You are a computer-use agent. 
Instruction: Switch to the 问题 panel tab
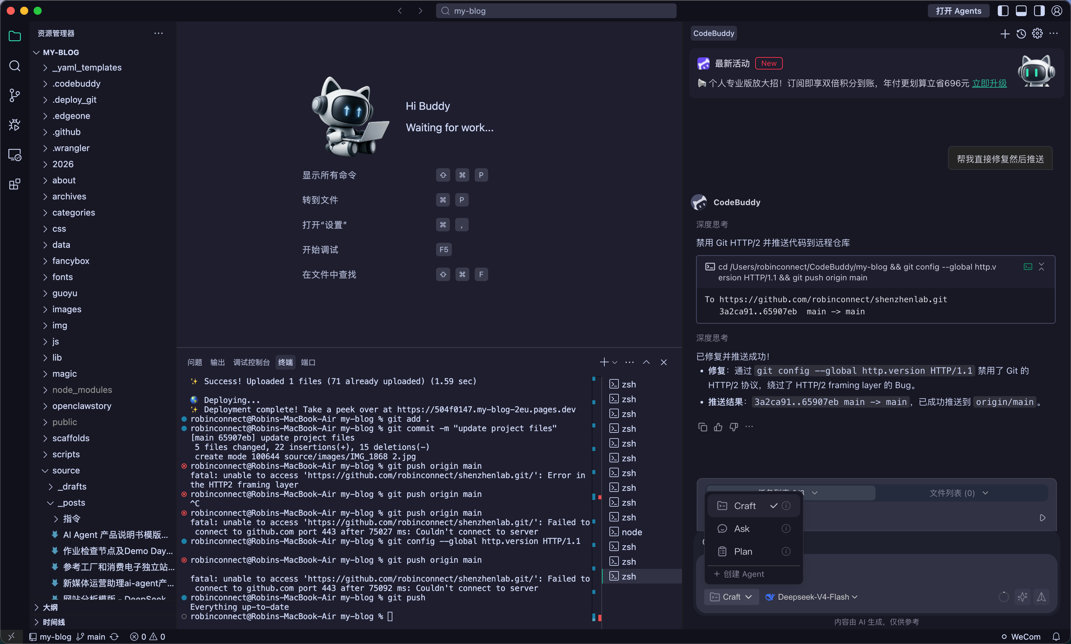[x=195, y=362]
